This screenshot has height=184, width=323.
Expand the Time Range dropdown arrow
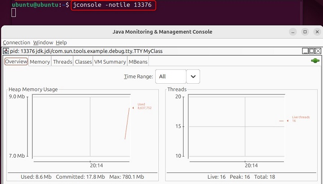tap(193, 77)
